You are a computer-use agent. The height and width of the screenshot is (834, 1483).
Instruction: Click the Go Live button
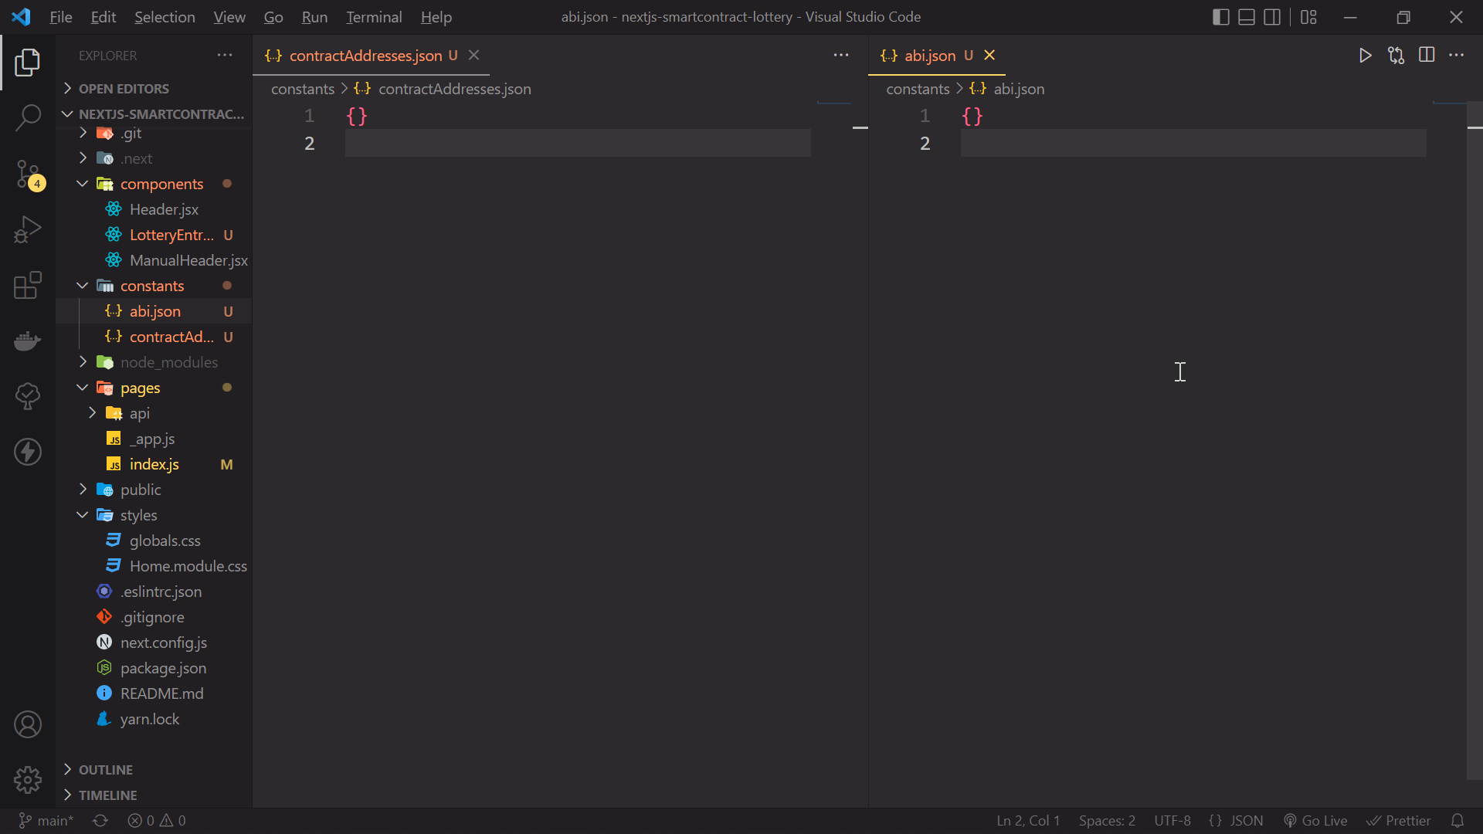pos(1315,821)
